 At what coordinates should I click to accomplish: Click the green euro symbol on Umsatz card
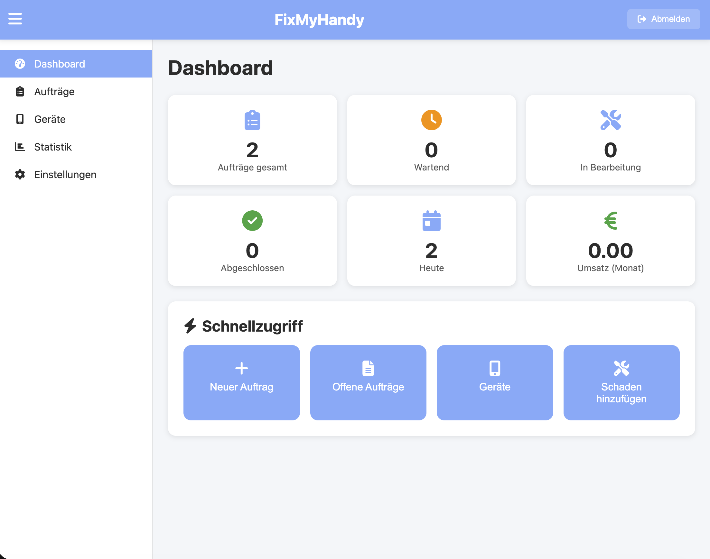(611, 221)
